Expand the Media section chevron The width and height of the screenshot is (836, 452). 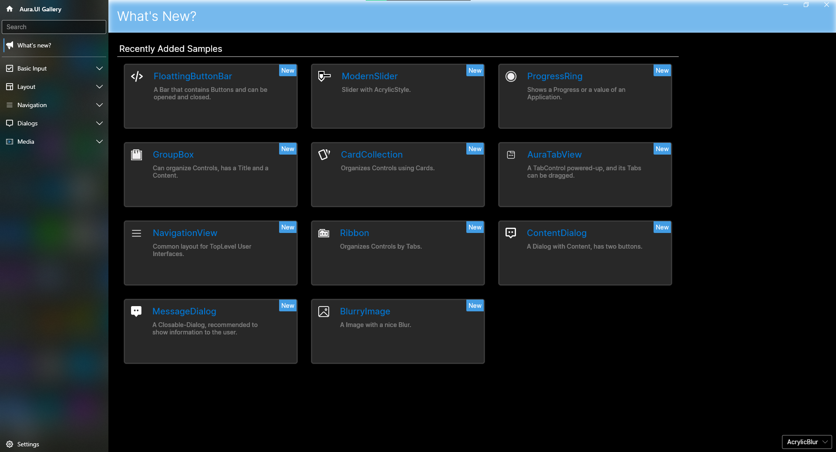(99, 142)
